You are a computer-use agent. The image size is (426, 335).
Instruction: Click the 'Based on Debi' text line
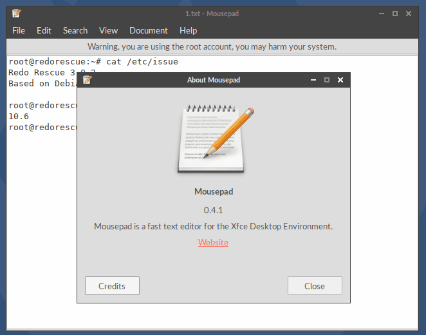42,84
